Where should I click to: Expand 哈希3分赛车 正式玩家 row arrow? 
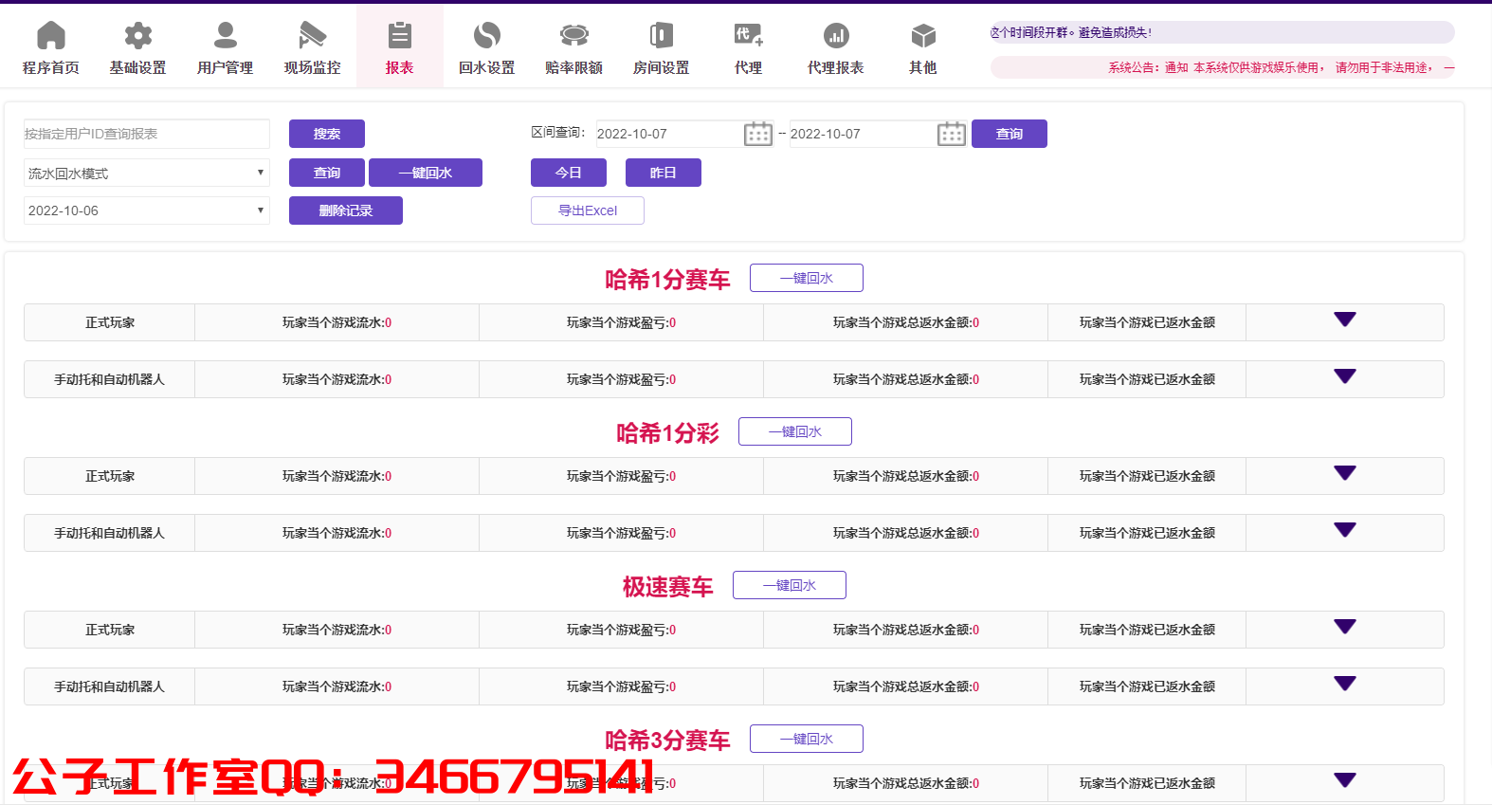pos(1345,780)
